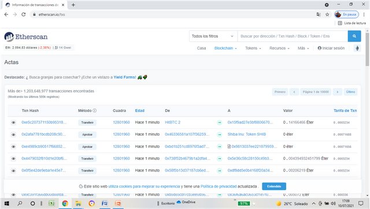
Task: Click the blue search magnifier button
Action: click(x=354, y=36)
